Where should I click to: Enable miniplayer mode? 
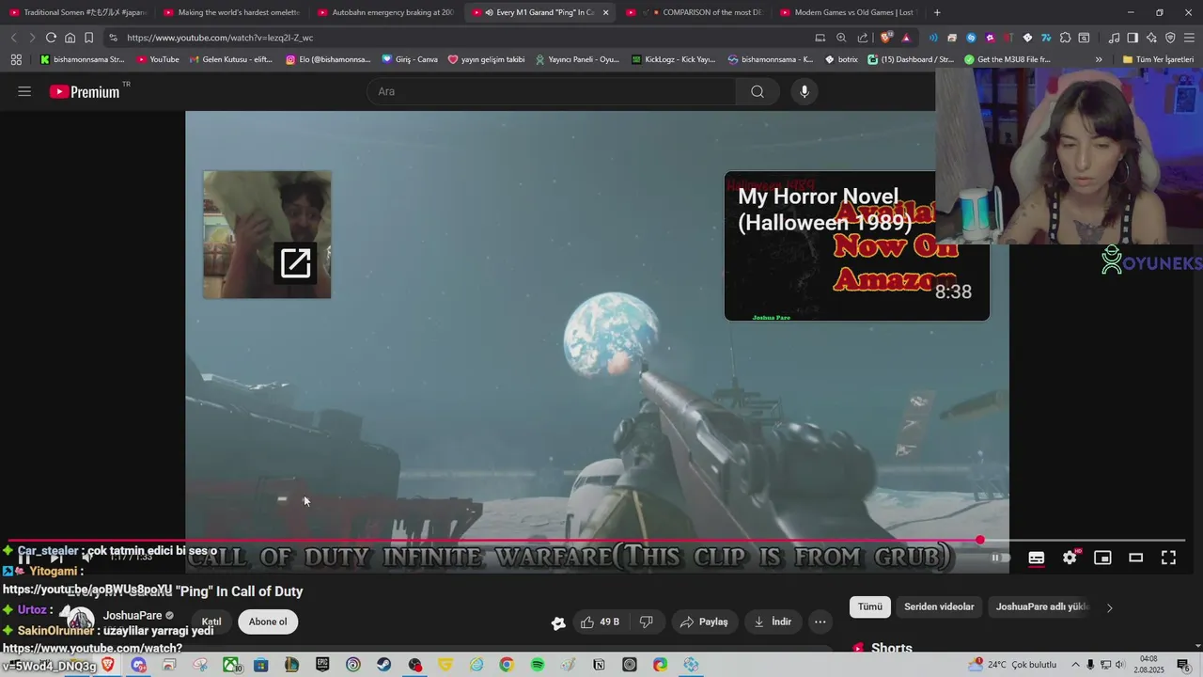click(1102, 558)
